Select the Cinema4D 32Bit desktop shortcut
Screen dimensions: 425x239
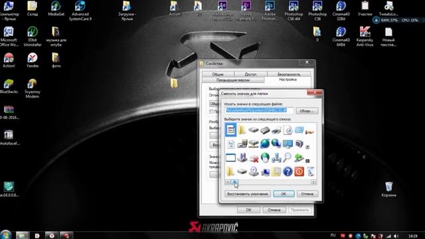[x=341, y=11]
